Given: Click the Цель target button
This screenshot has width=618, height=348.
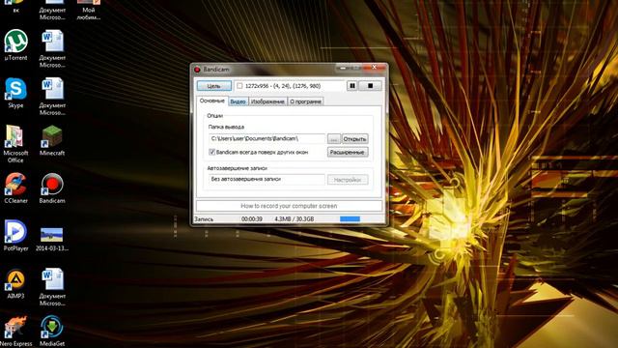Looking at the screenshot, I should pos(214,86).
